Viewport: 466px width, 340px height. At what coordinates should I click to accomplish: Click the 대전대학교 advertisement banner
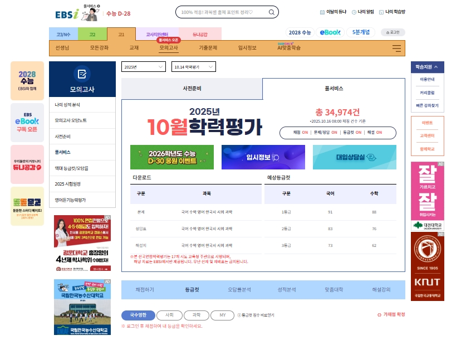coord(428,196)
